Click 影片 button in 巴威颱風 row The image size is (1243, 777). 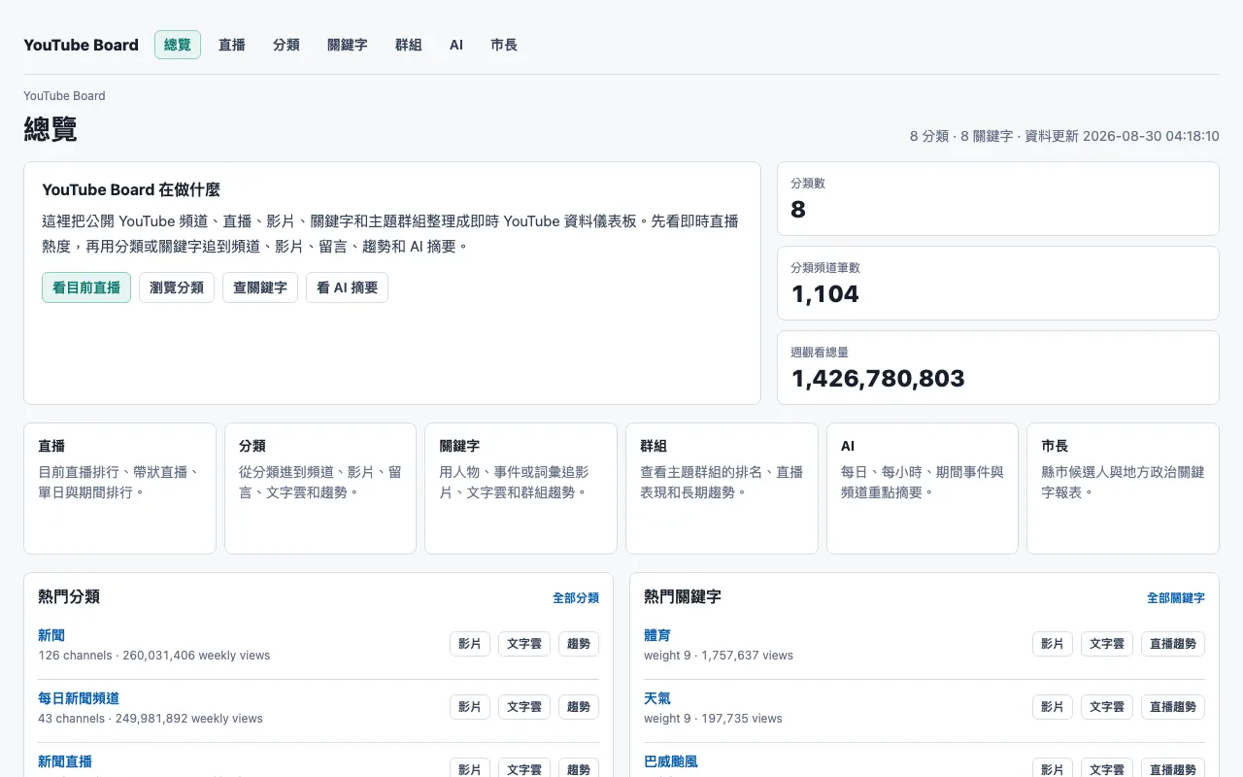(x=1053, y=769)
